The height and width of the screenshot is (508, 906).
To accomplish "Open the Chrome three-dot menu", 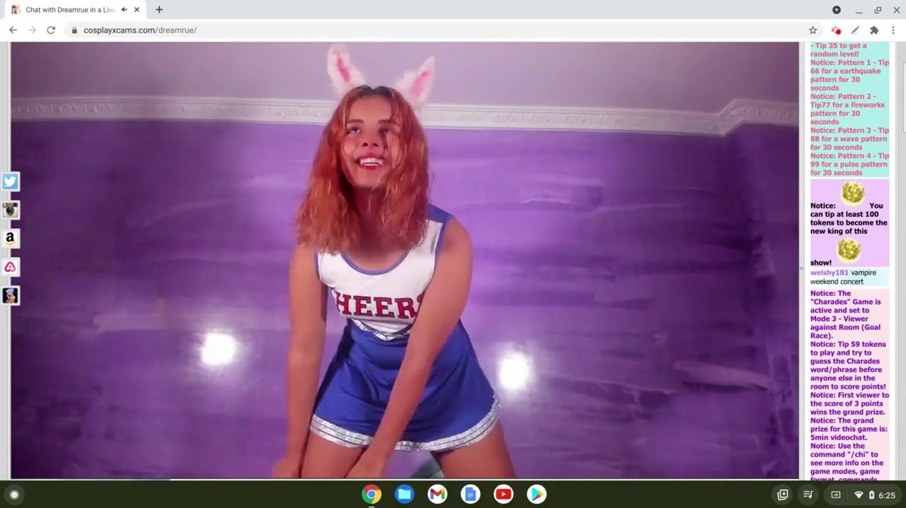I will [x=893, y=30].
